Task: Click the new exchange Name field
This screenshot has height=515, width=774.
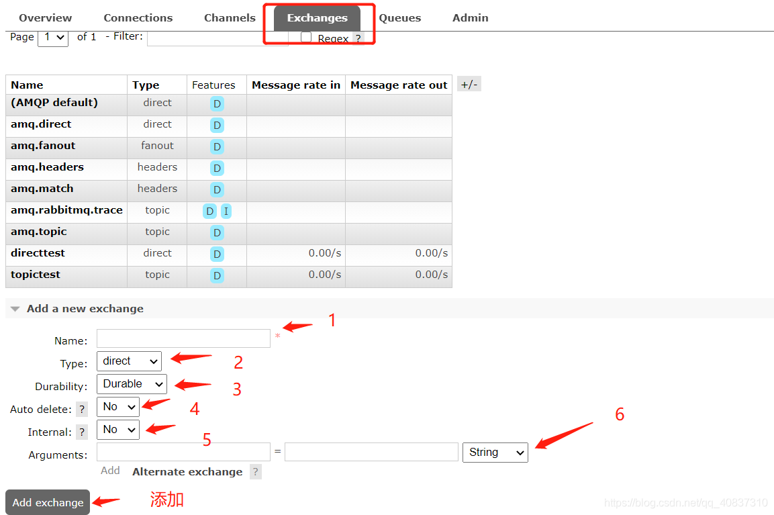Action: click(183, 338)
